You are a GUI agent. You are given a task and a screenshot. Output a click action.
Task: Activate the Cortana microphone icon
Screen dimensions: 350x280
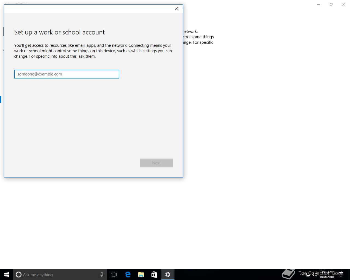pyautogui.click(x=101, y=275)
